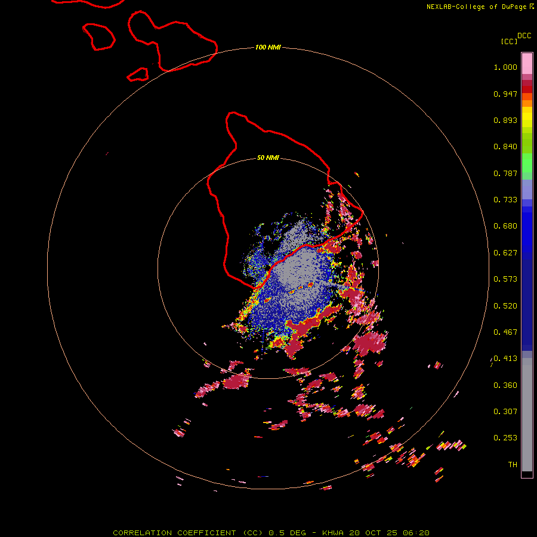The height and width of the screenshot is (537, 537).
Task: Select the 0.733 legend value
Action: 505,200
